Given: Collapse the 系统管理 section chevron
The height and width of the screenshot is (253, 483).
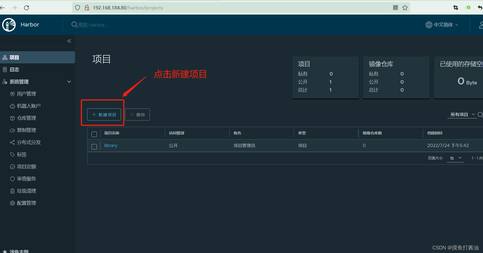Looking at the screenshot, I should [x=69, y=82].
